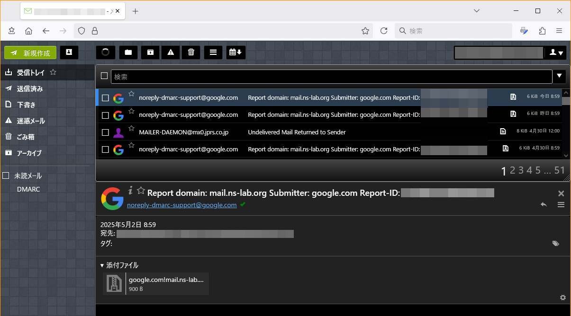Click the message list scrollbar down arrow

[566, 155]
